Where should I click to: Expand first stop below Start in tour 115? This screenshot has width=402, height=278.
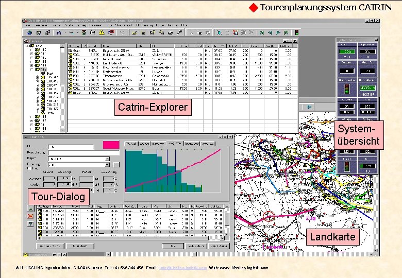[x=38, y=77]
